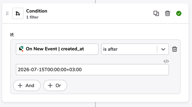Click the 2026-07-15 date value input
Viewport: 192px width, 107px height.
(92, 70)
